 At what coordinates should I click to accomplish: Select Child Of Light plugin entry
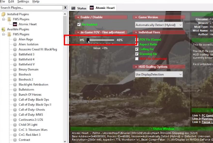(x=28, y=125)
